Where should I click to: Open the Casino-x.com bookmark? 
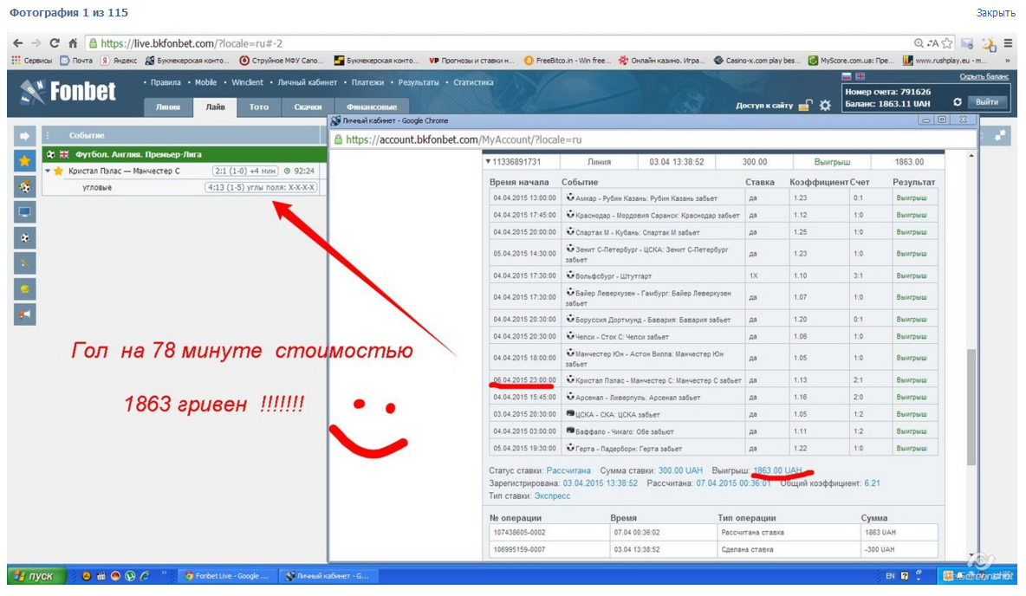tap(757, 60)
